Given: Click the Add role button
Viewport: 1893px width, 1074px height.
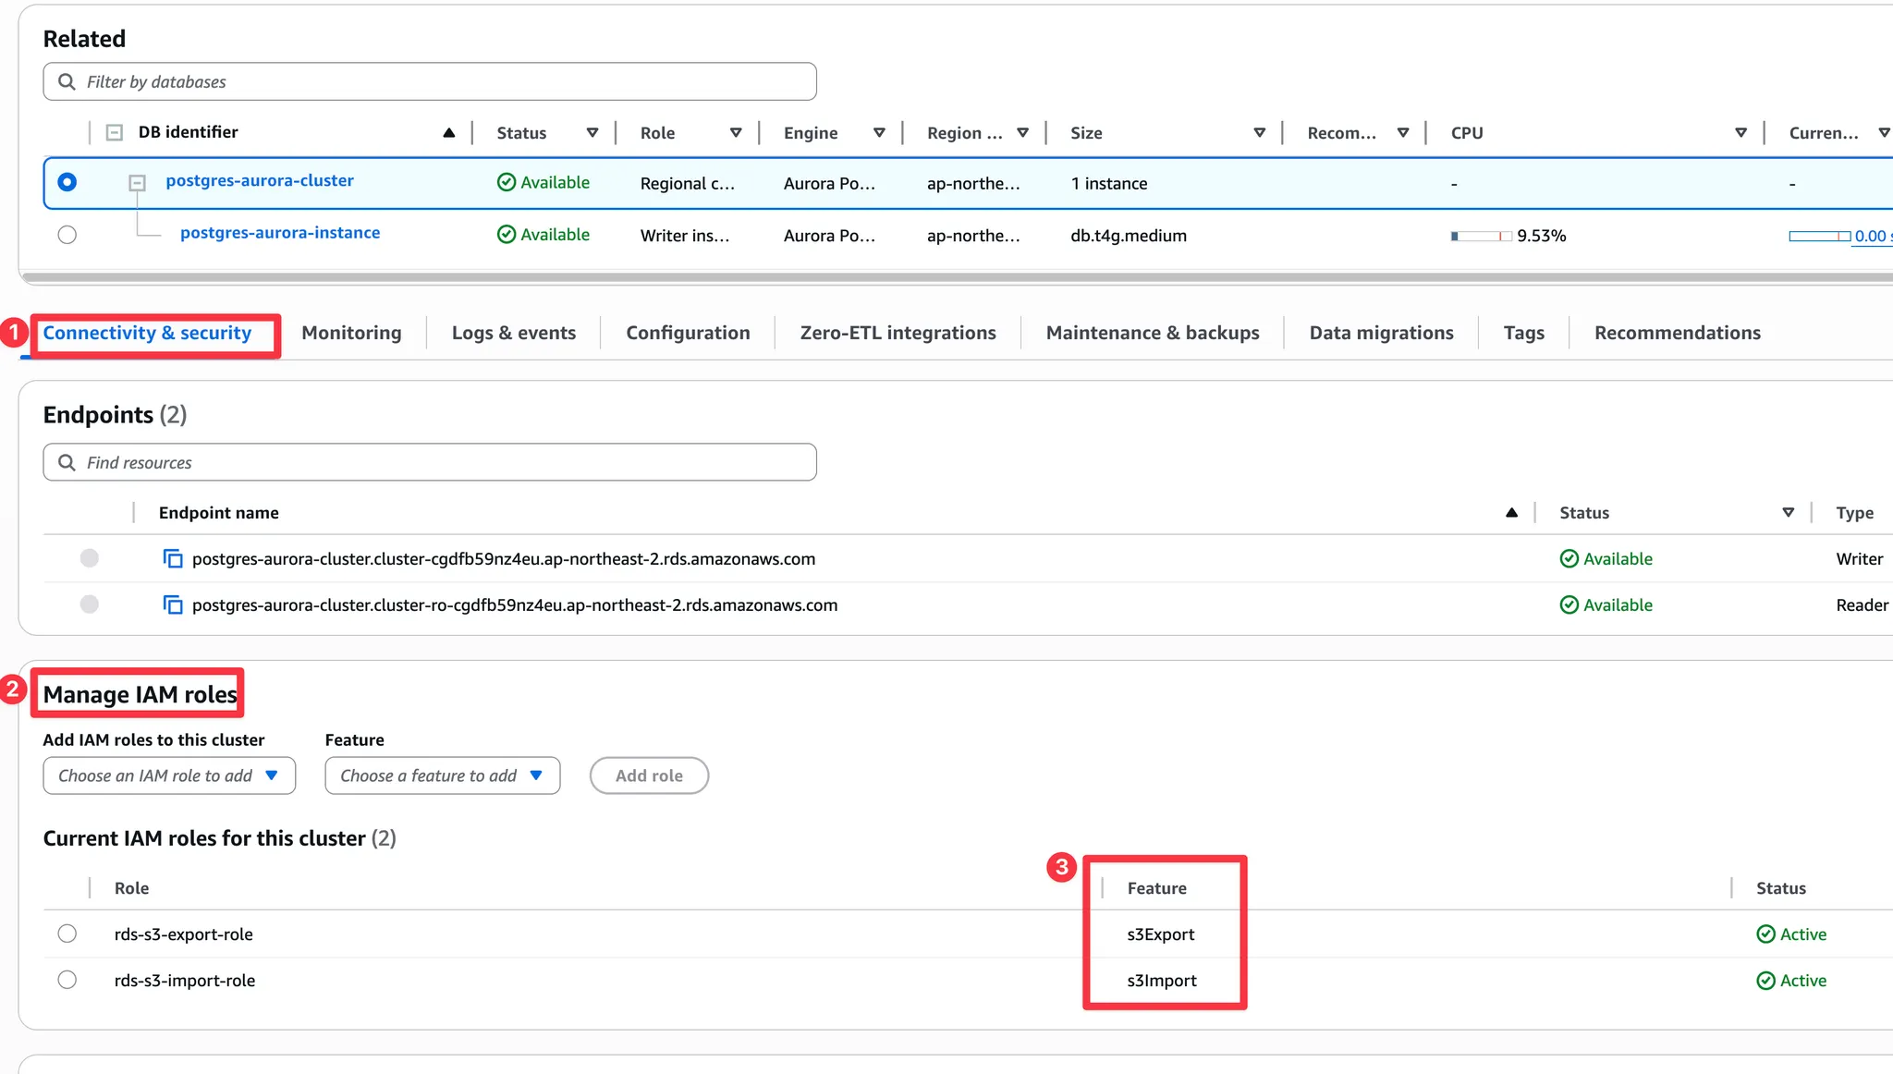Looking at the screenshot, I should pyautogui.click(x=649, y=775).
